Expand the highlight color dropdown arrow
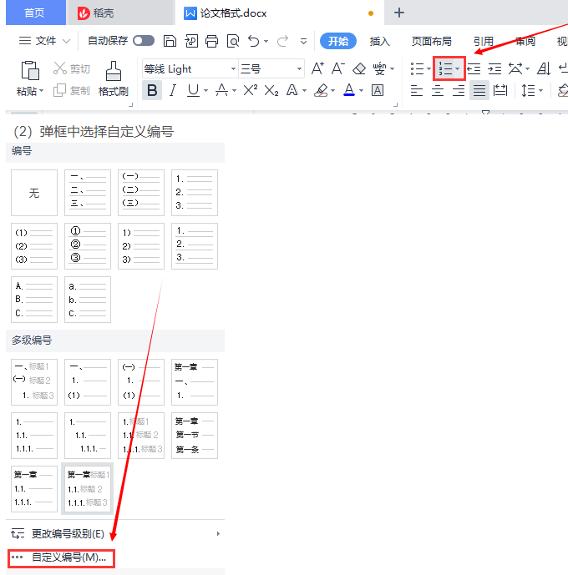This screenshot has height=575, width=568. point(332,90)
